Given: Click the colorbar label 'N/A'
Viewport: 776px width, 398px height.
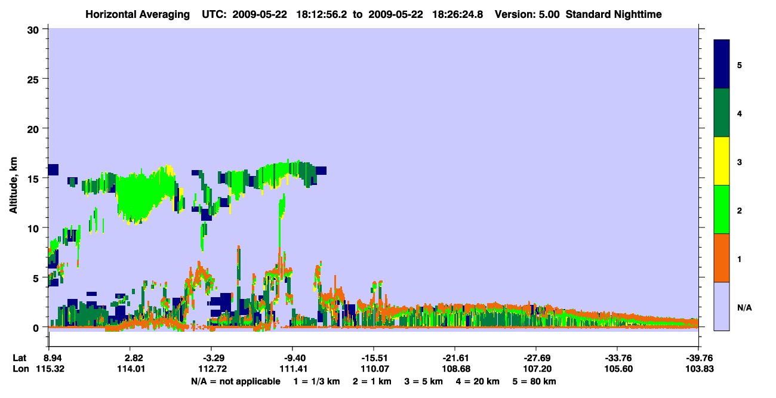Looking at the screenshot, I should (x=744, y=307).
